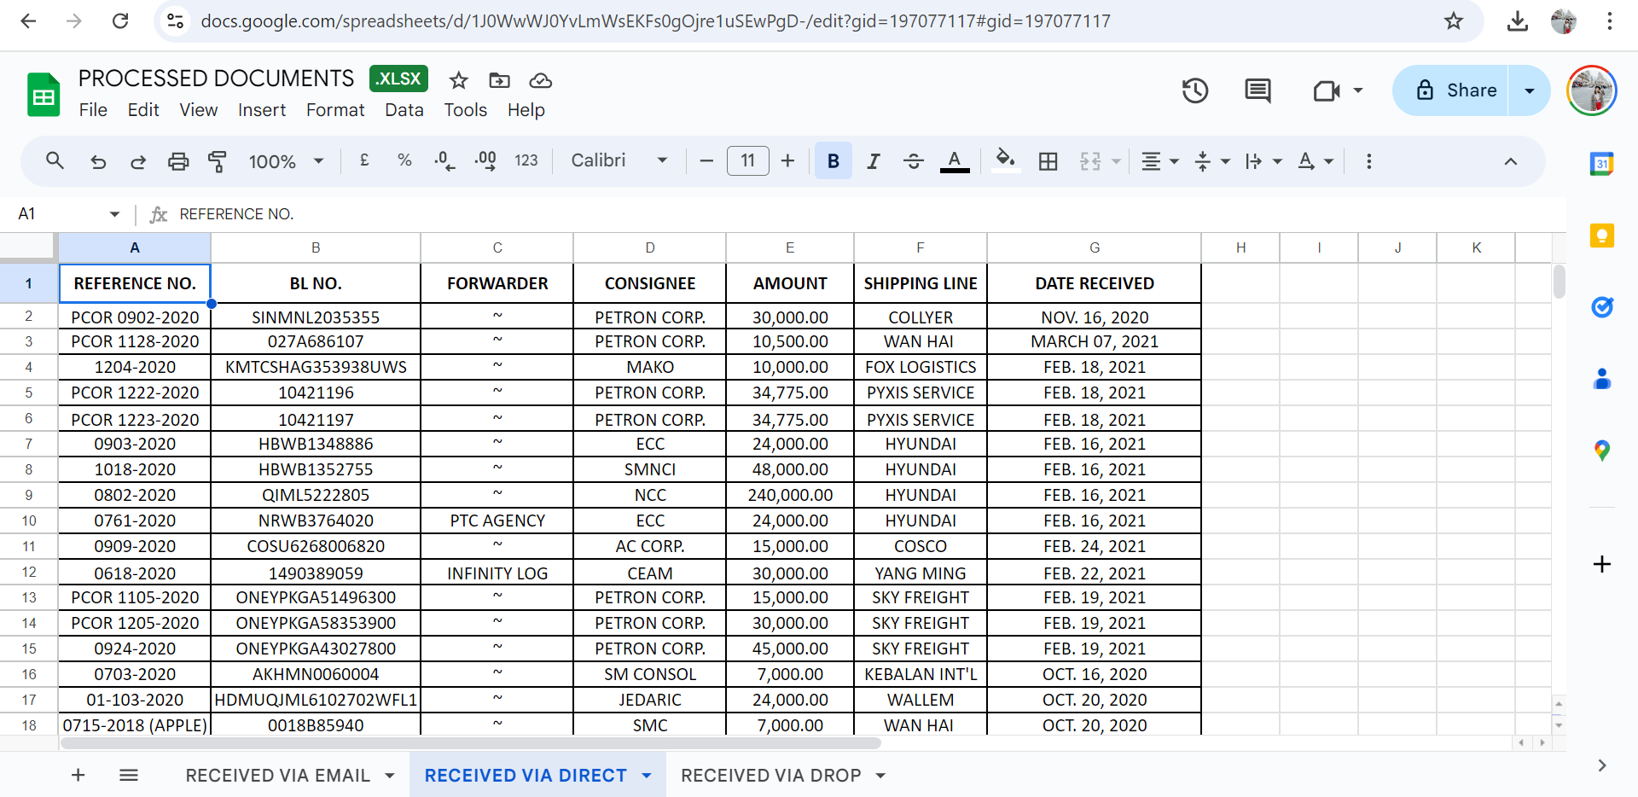Open the Insert menu
The width and height of the screenshot is (1638, 797).
[x=262, y=110]
